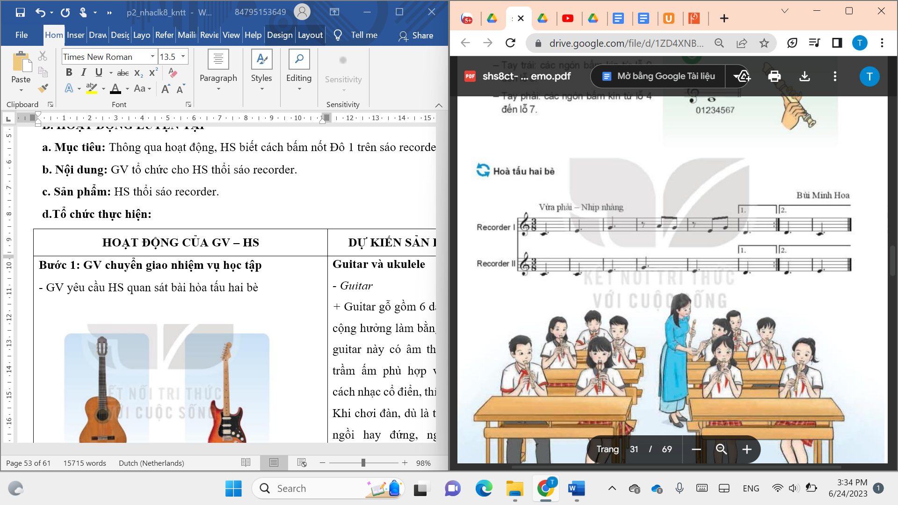Screen dimensions: 898x505
Task: Open the font size 13.5 dropdown
Action: point(183,57)
